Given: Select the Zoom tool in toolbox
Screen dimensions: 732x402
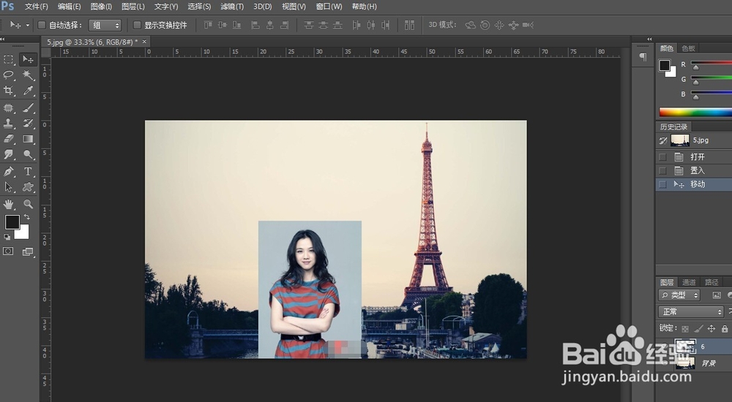Looking at the screenshot, I should 28,204.
